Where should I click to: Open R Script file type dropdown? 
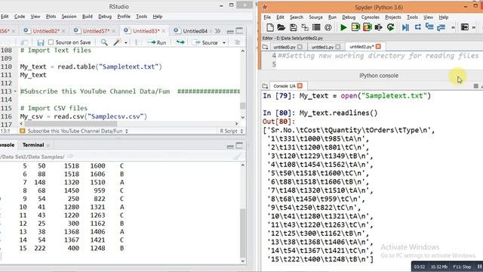pos(232,131)
